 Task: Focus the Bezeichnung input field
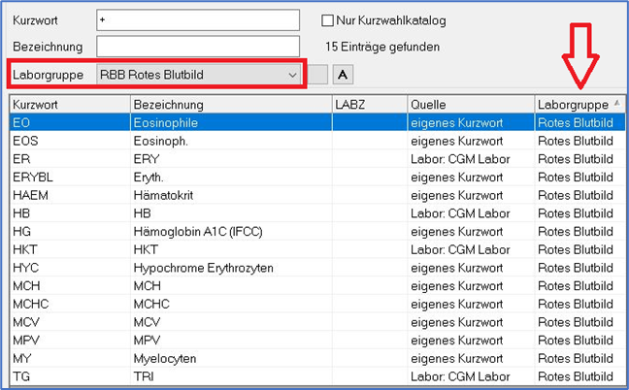198,47
